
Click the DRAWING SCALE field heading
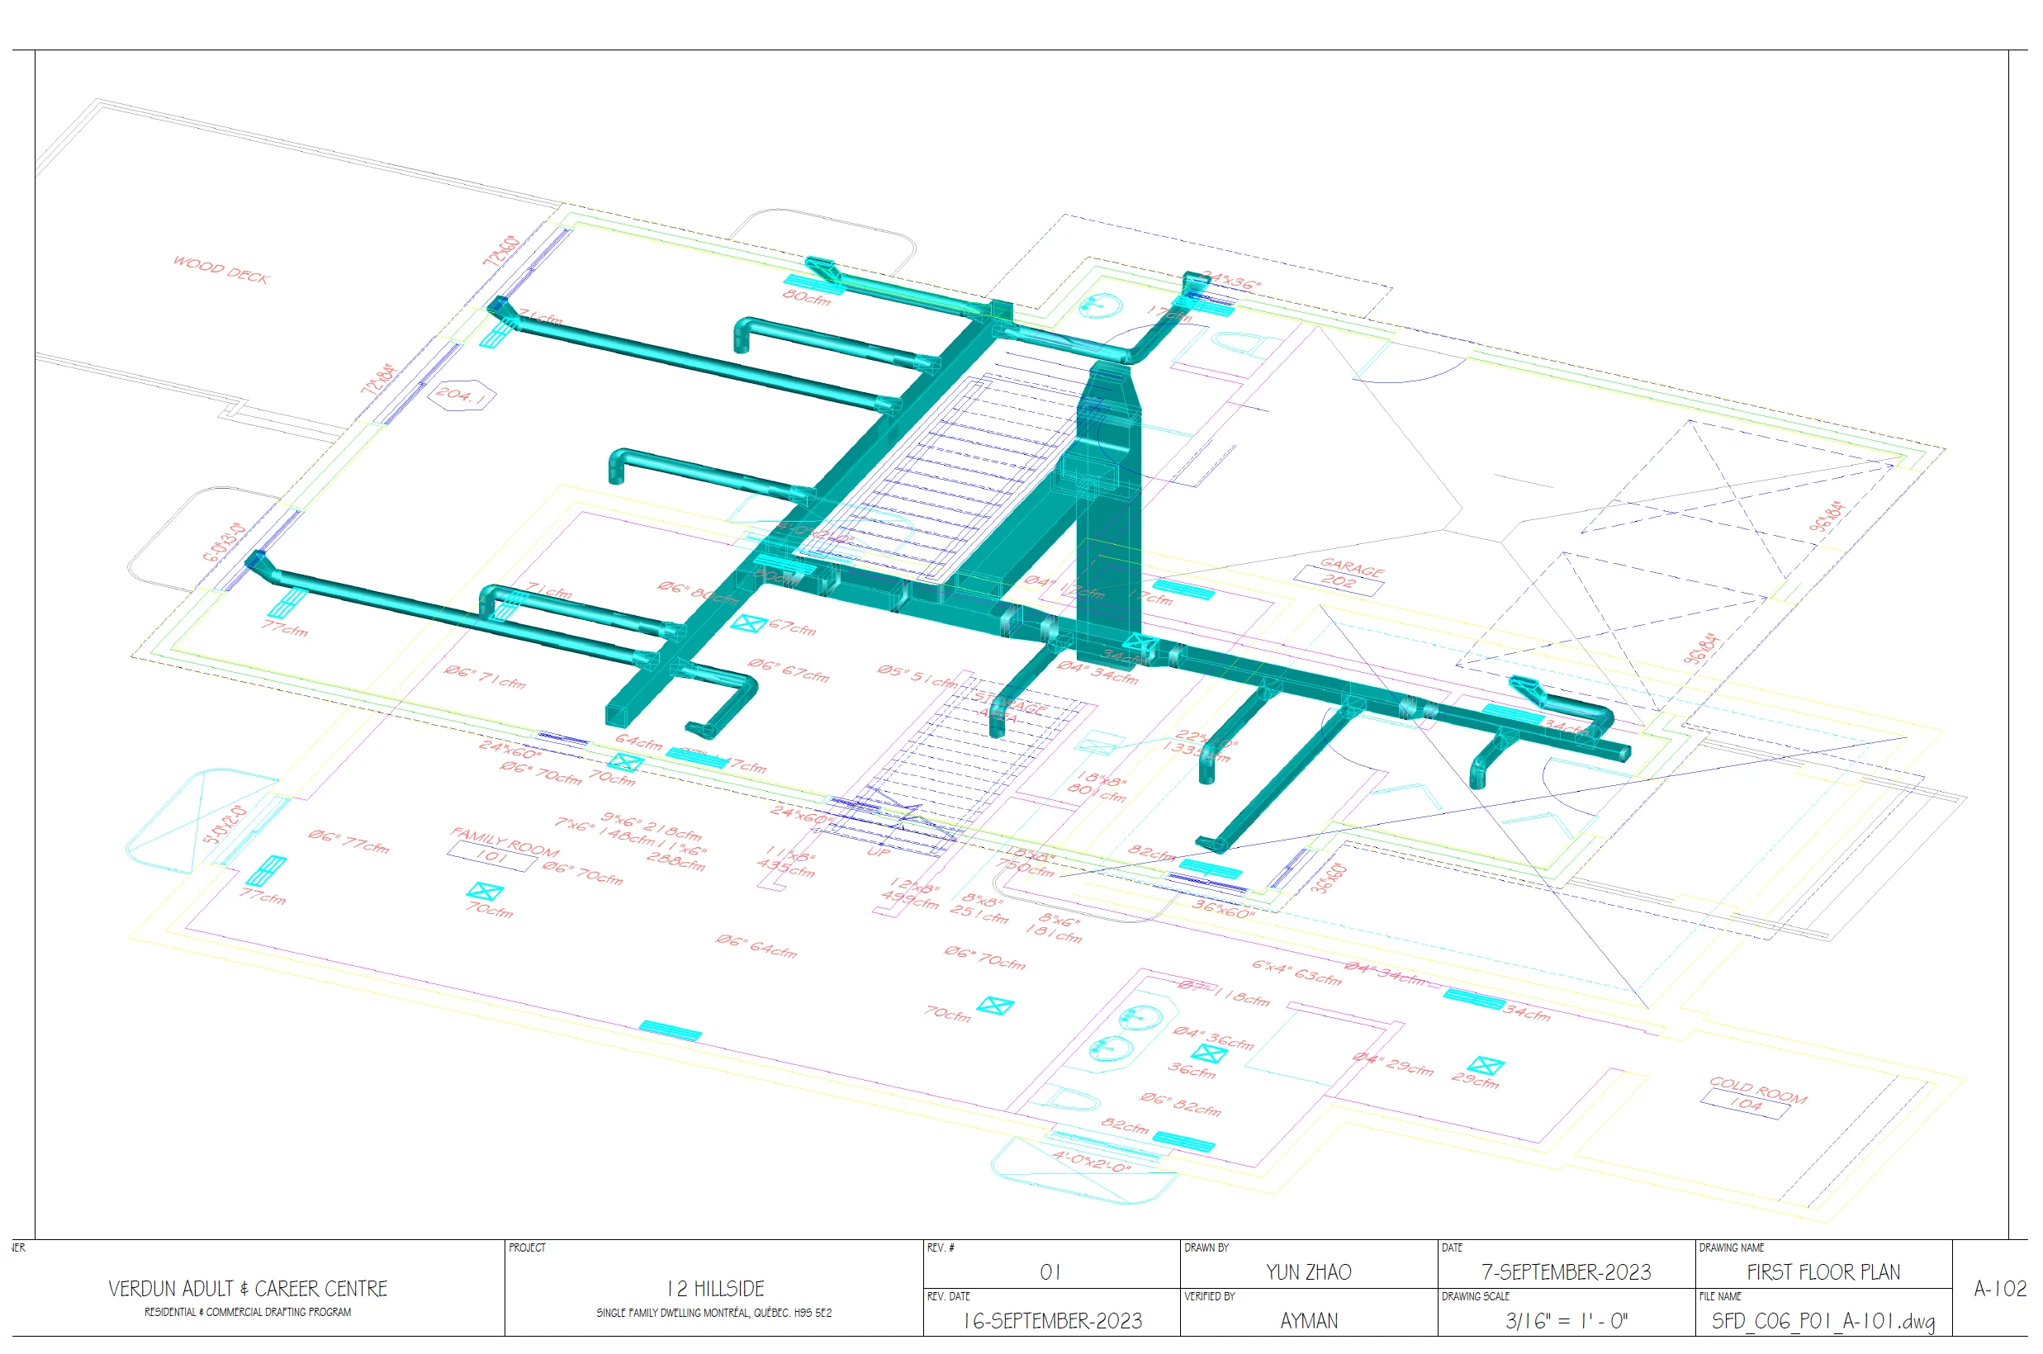pos(1475,1297)
